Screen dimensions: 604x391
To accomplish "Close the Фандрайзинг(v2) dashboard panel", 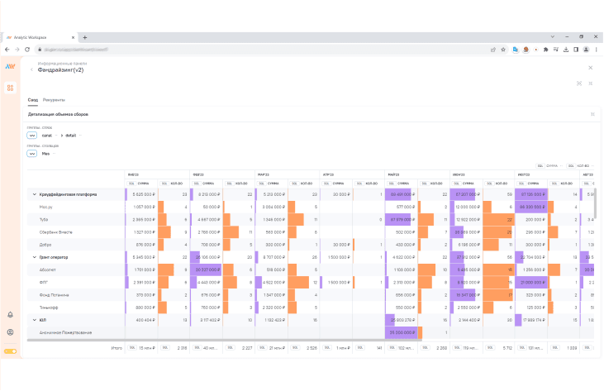I will point(591,68).
